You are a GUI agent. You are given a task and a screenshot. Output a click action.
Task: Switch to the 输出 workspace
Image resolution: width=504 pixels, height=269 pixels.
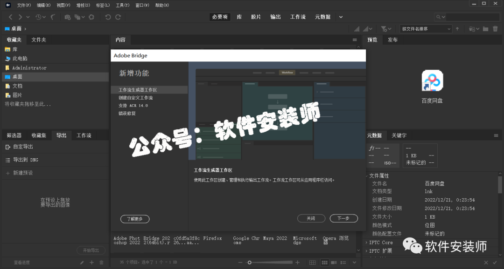[x=275, y=17]
